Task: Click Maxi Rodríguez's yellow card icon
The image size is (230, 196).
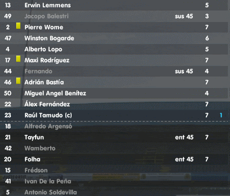Action: pos(18,59)
